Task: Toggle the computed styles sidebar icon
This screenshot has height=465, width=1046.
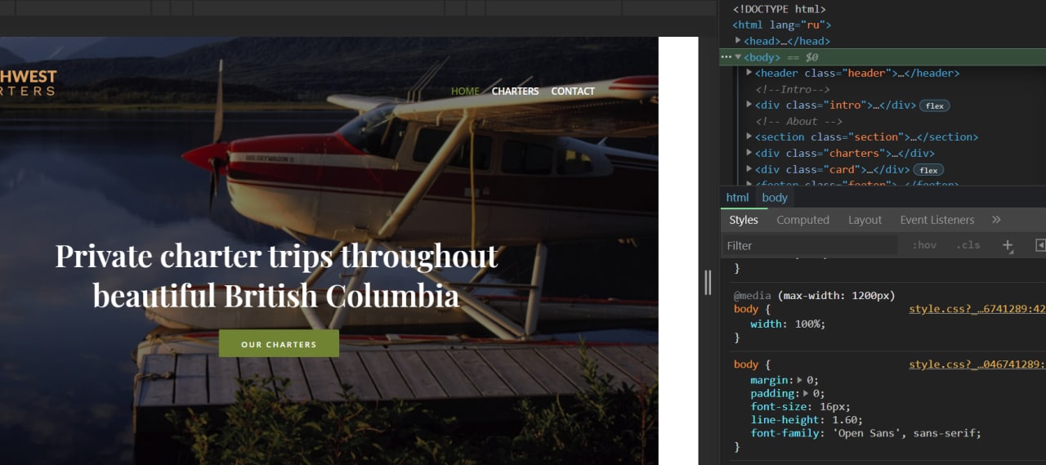Action: tap(1040, 245)
